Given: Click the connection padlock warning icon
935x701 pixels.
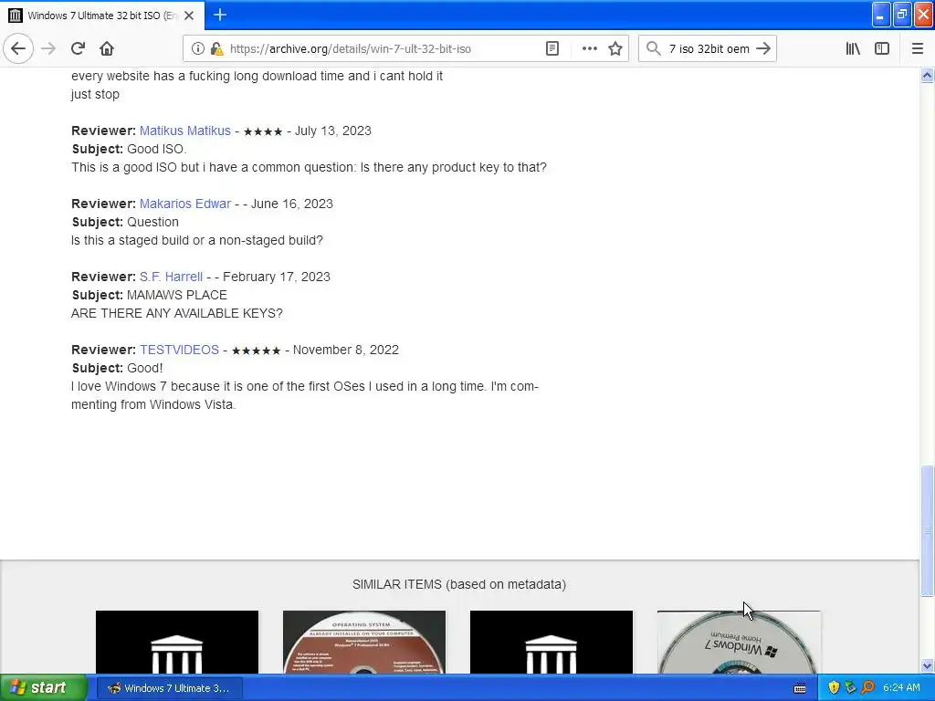Looking at the screenshot, I should [217, 48].
